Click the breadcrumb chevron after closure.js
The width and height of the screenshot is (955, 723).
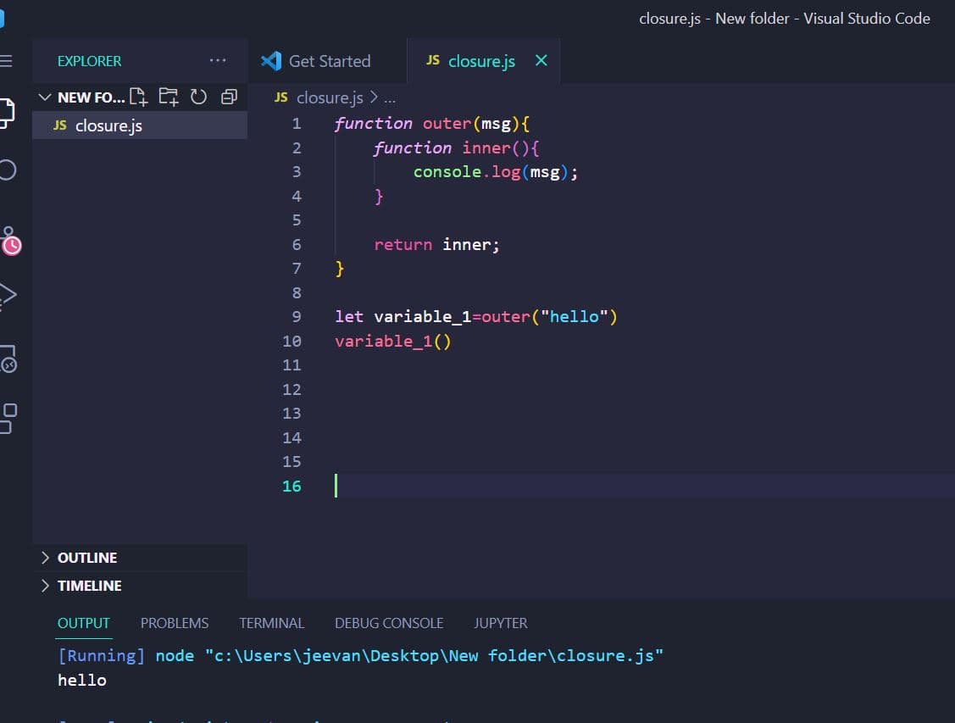point(374,97)
